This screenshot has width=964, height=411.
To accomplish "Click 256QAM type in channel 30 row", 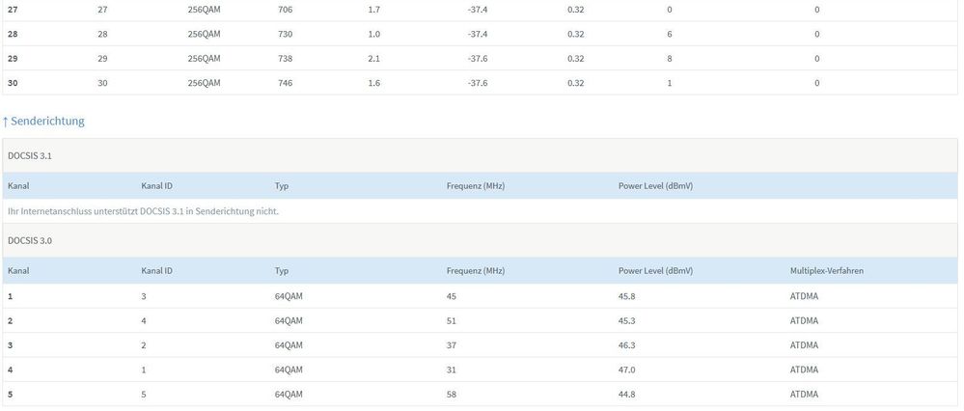I will tap(205, 83).
